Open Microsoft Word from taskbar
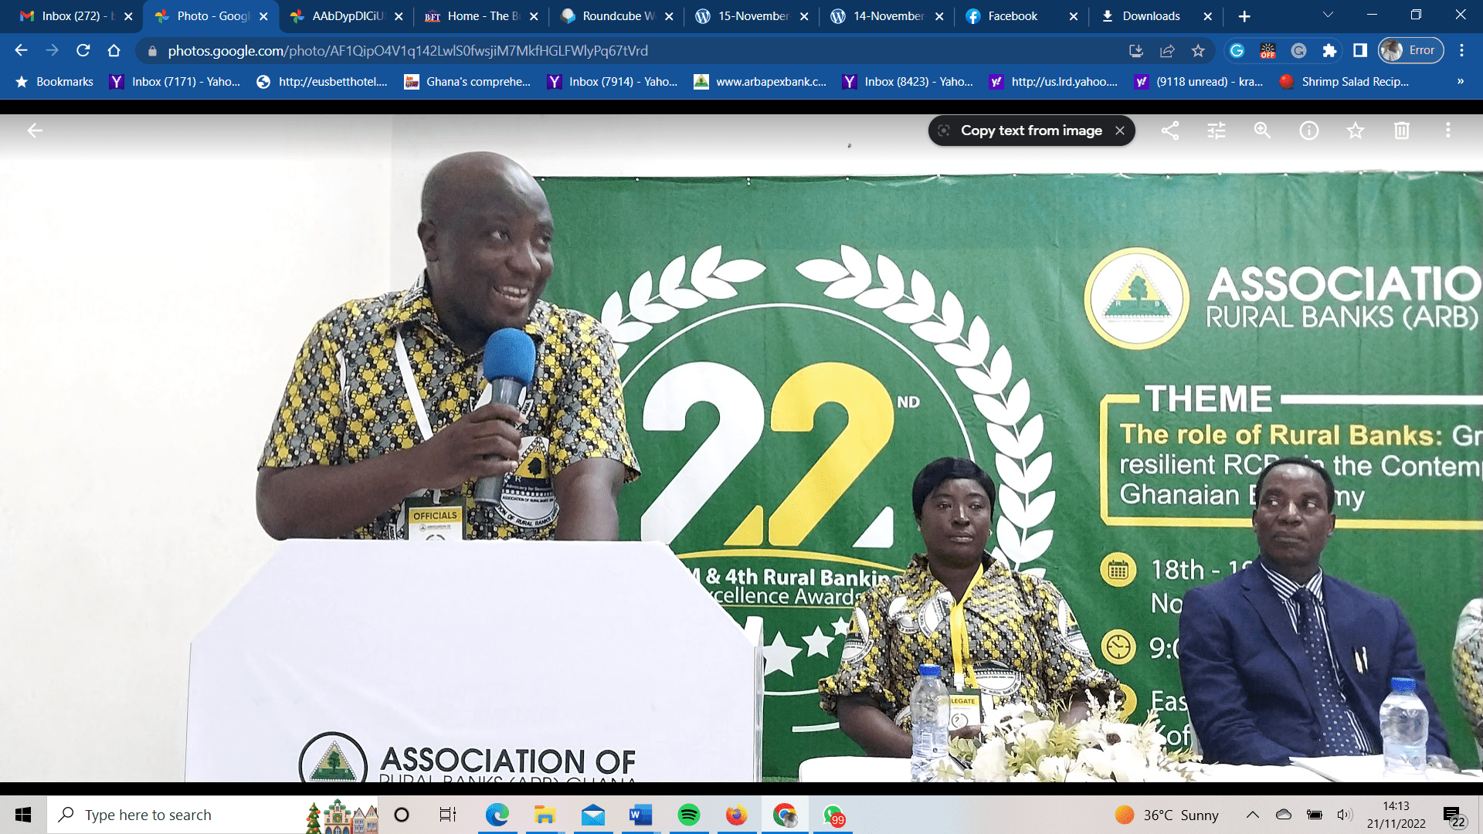 tap(641, 815)
